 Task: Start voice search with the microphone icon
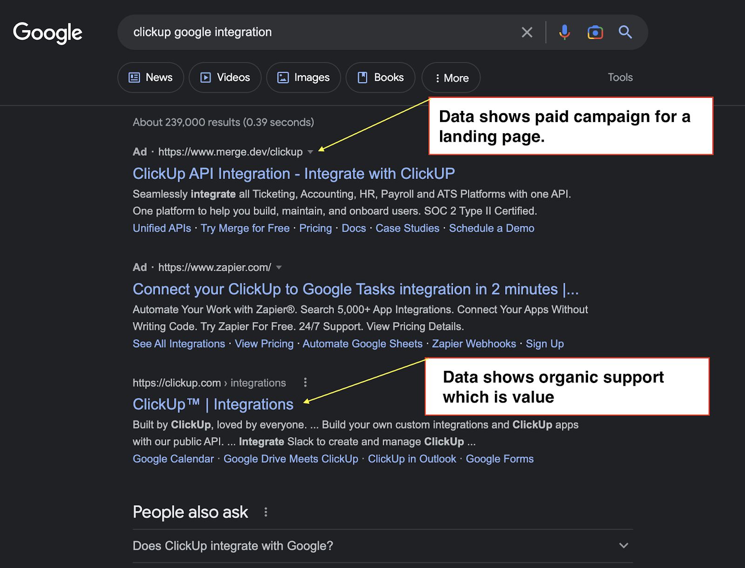(564, 32)
